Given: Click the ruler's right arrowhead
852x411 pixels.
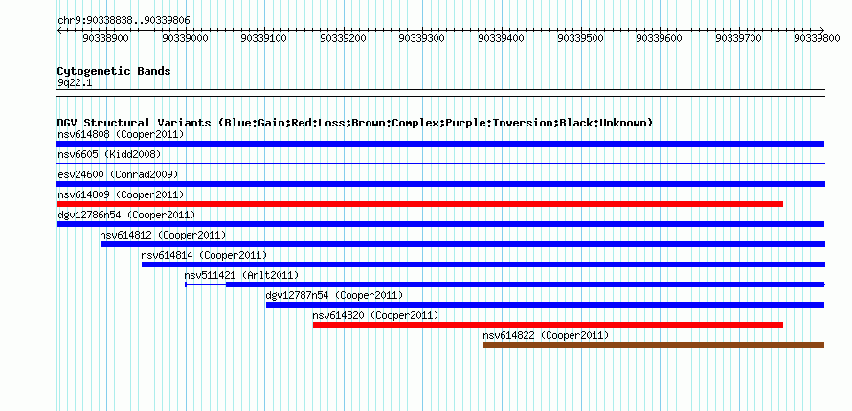Looking at the screenshot, I should pyautogui.click(x=822, y=30).
